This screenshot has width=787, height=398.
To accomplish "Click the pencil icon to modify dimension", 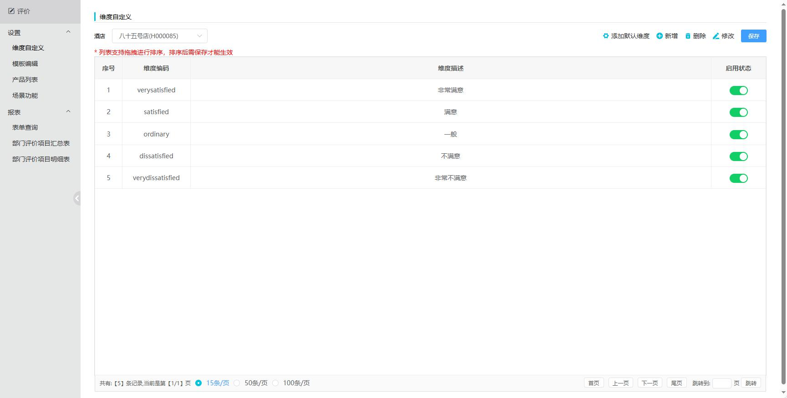I will tap(716, 36).
